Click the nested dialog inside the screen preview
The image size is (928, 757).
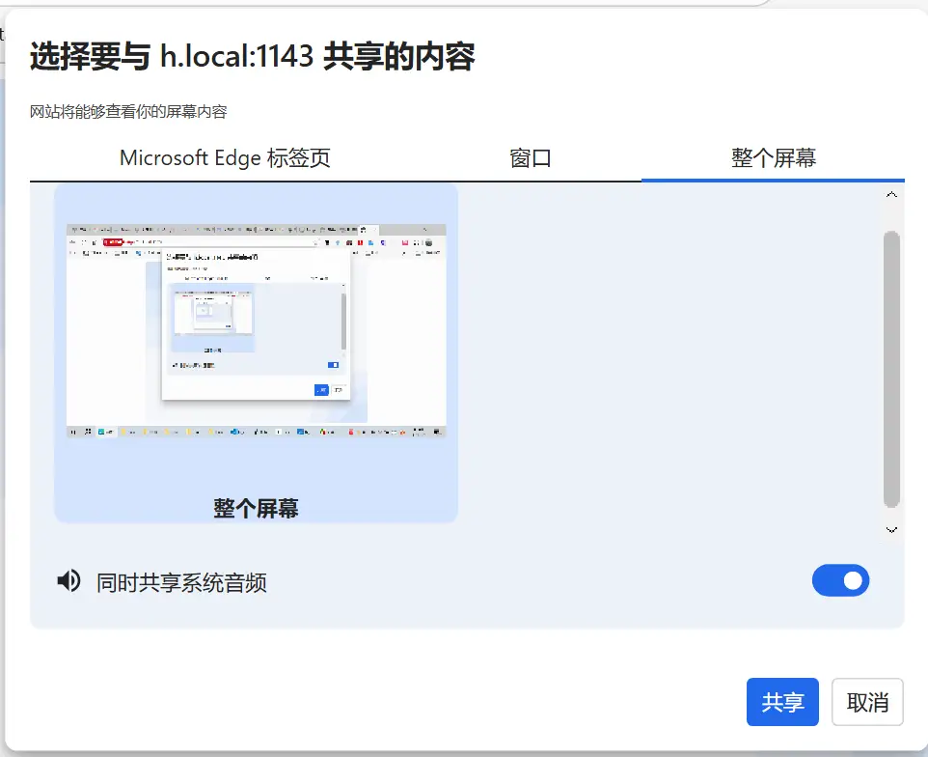pos(256,323)
